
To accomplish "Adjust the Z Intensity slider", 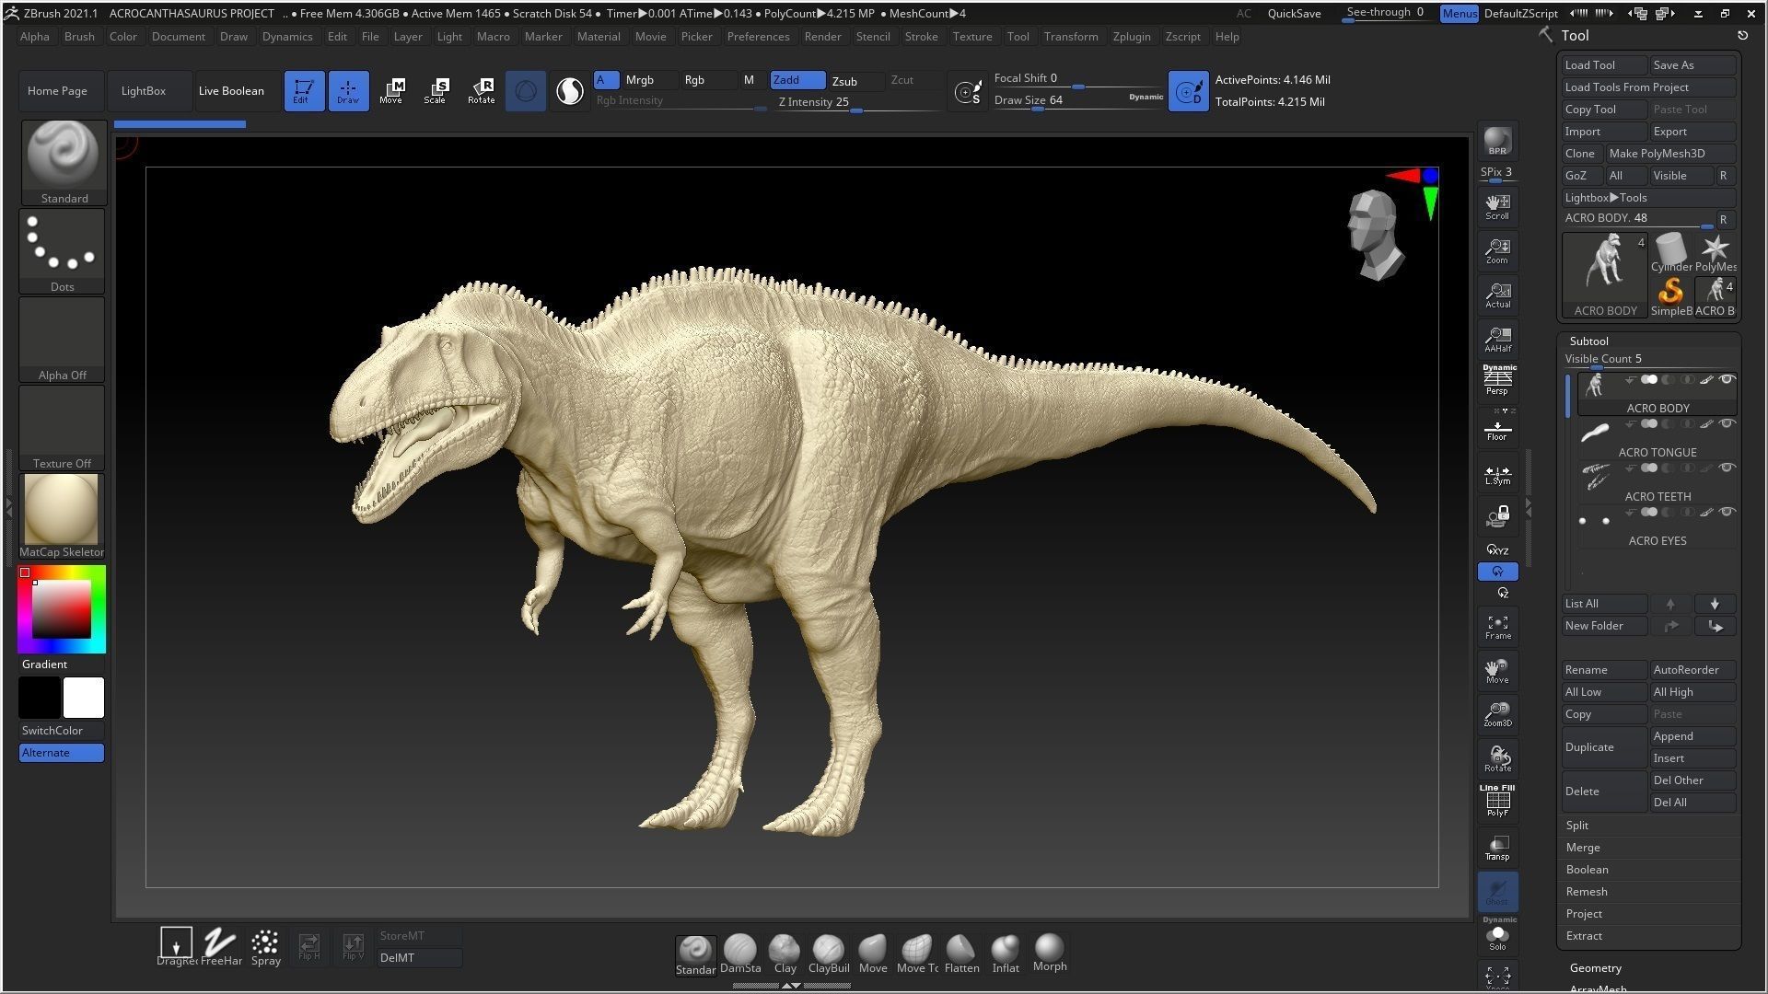I will pos(859,102).
